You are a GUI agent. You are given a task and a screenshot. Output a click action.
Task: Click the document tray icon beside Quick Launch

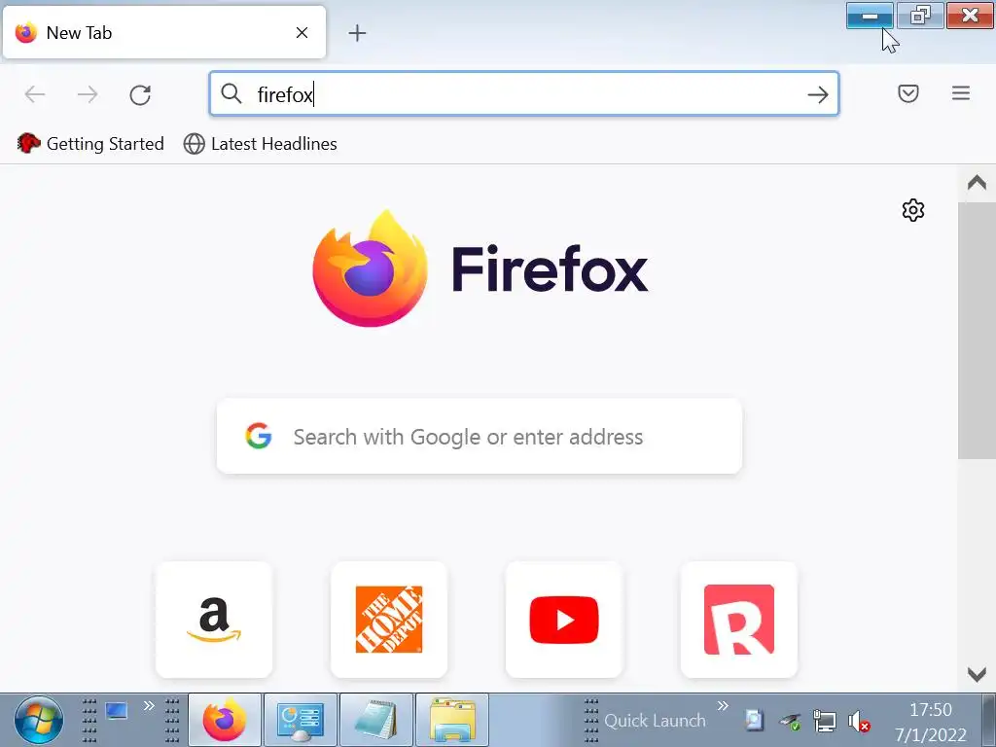pyautogui.click(x=754, y=721)
